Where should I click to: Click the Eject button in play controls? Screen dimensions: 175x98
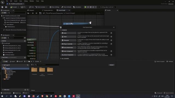coord(93,7)
